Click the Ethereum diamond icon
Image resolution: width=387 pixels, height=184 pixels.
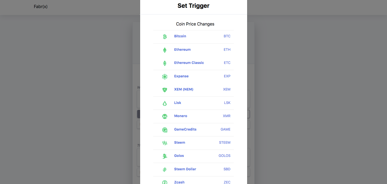pyautogui.click(x=165, y=50)
